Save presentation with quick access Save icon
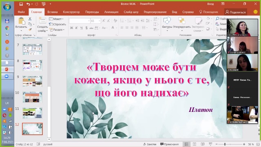This screenshot has width=261, height=147. tap(21, 4)
